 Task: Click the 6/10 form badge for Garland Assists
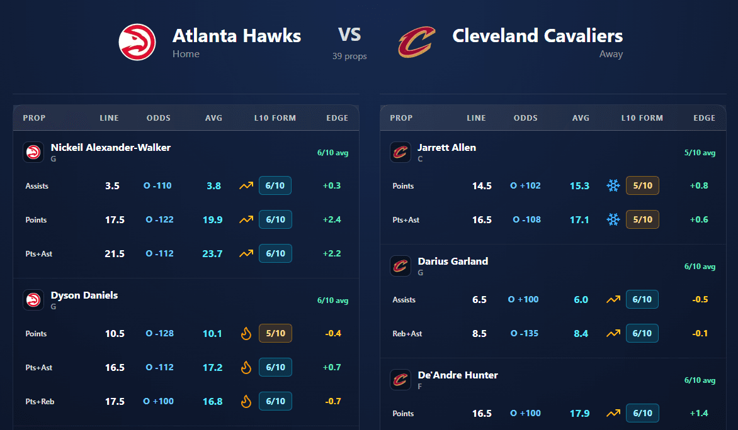click(642, 300)
